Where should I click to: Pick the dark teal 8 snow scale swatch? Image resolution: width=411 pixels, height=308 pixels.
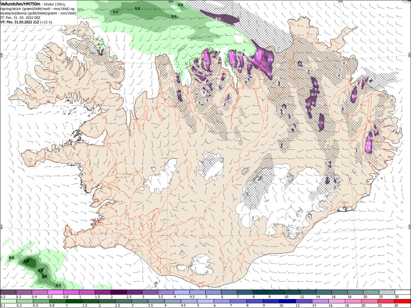point(261,292)
